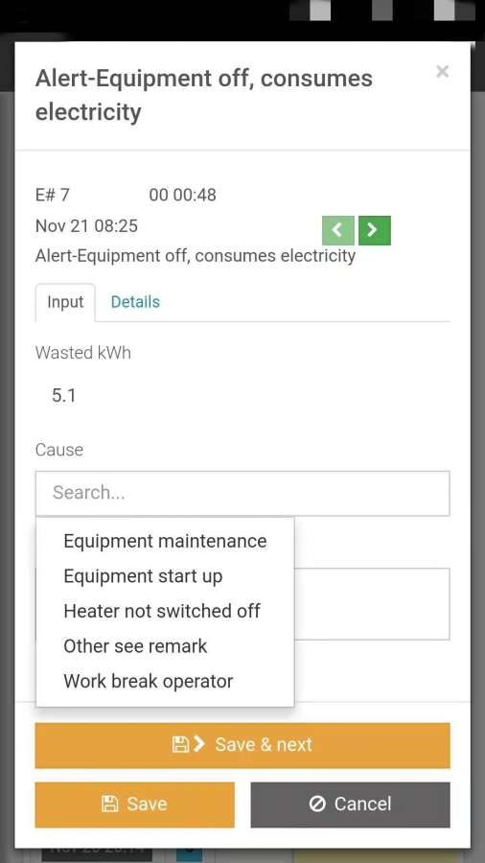Viewport: 485px width, 863px height.
Task: Click the Wasted kWh value 5.1
Action: click(64, 395)
